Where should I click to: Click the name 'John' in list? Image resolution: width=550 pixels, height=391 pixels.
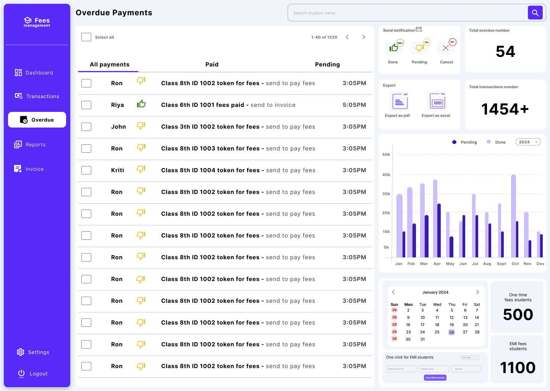pyautogui.click(x=118, y=127)
